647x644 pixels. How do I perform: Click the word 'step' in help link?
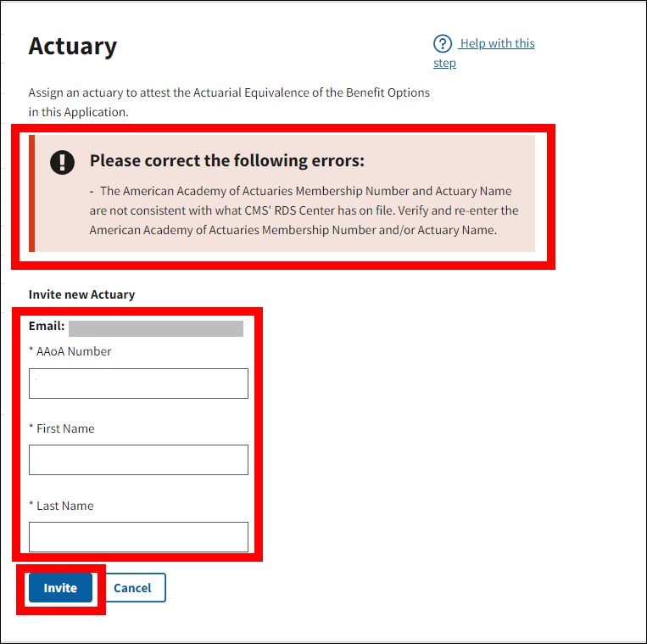(x=444, y=64)
